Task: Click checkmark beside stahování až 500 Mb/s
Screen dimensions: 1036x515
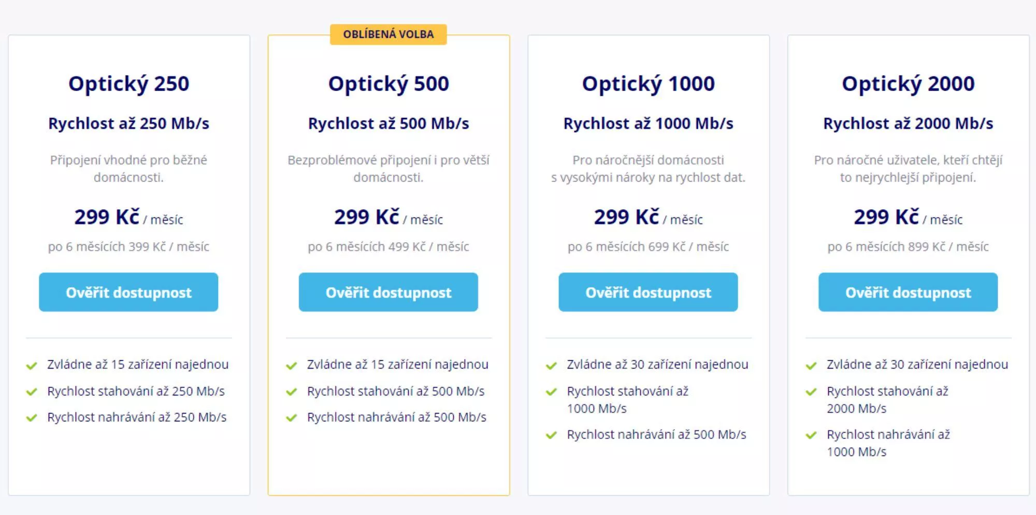Action: 292,392
